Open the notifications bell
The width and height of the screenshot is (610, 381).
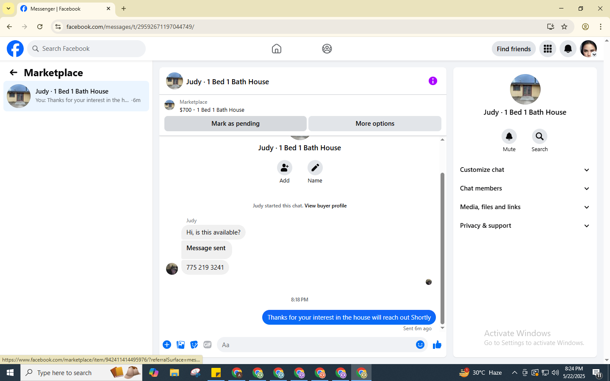coord(568,49)
